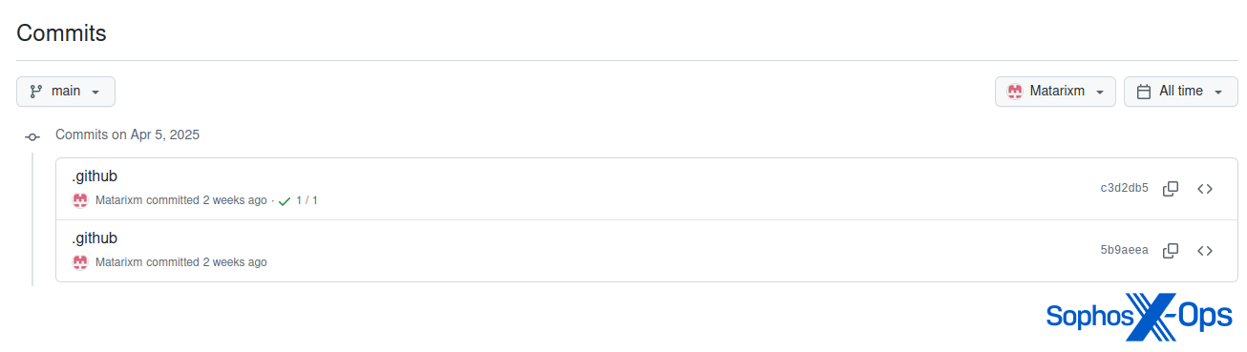The height and width of the screenshot is (352, 1247).
Task: Click the Matarixm avatar on first commit
Action: pyautogui.click(x=80, y=200)
